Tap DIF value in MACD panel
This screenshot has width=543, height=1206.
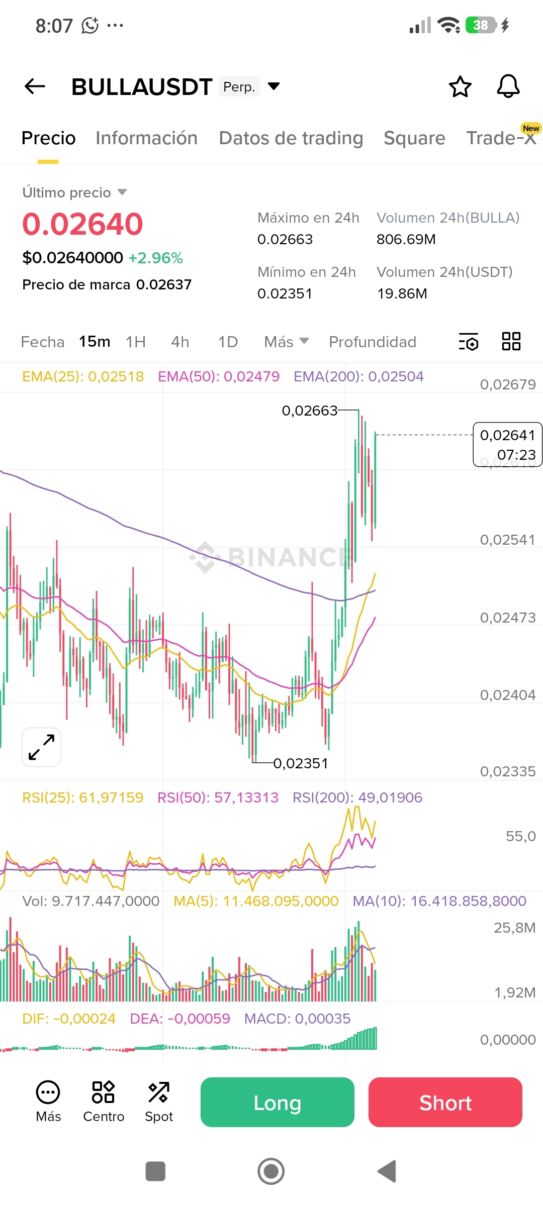click(69, 1019)
